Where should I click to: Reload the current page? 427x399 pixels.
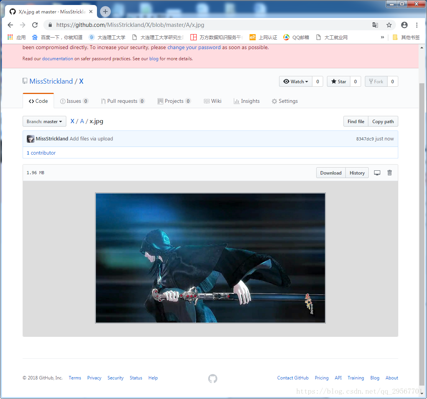(x=35, y=25)
